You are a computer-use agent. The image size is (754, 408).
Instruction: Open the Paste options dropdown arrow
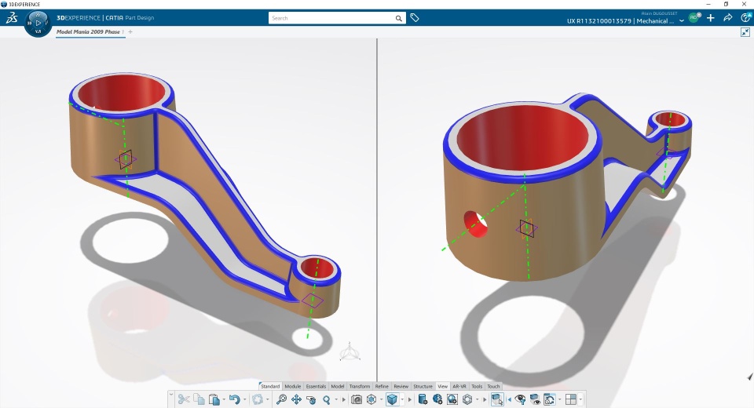224,400
